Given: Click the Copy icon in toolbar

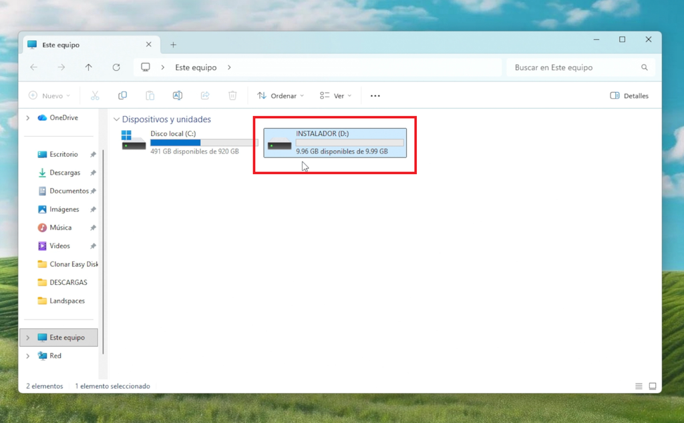Looking at the screenshot, I should pyautogui.click(x=123, y=95).
